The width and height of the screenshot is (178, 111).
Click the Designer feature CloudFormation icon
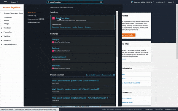pos(53,42)
